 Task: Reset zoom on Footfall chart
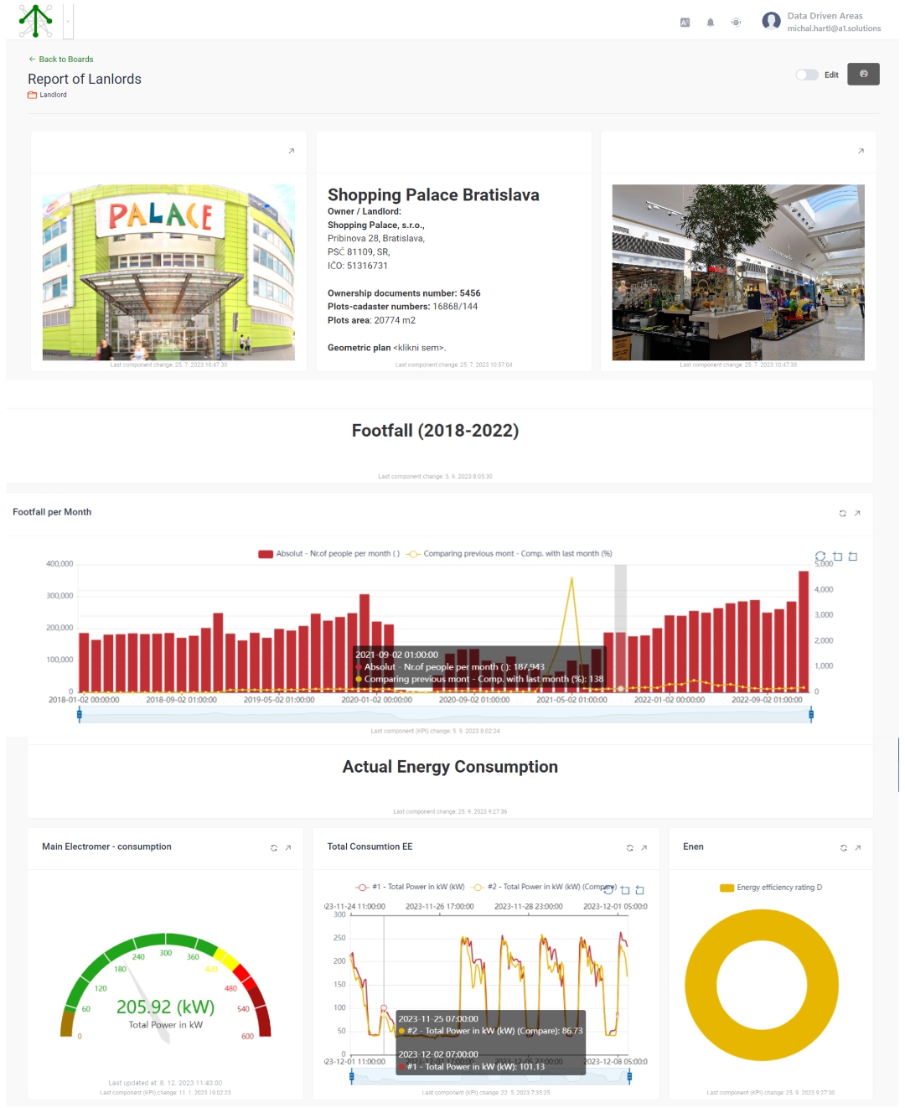[853, 557]
